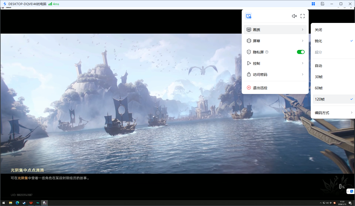Launch Microsoft Edge from the remote taskbar
355x206 pixels.
click(17, 203)
